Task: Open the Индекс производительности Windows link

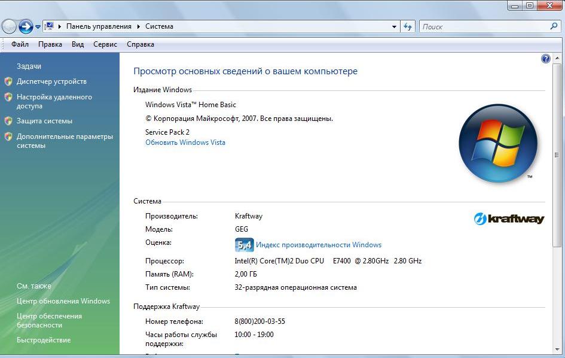Action: 319,245
